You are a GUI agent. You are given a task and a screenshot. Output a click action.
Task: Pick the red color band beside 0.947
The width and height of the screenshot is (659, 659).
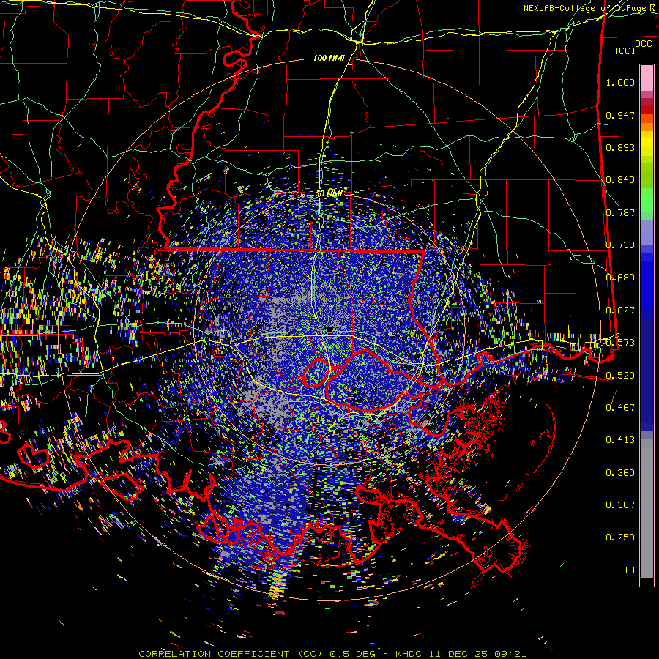(x=647, y=110)
